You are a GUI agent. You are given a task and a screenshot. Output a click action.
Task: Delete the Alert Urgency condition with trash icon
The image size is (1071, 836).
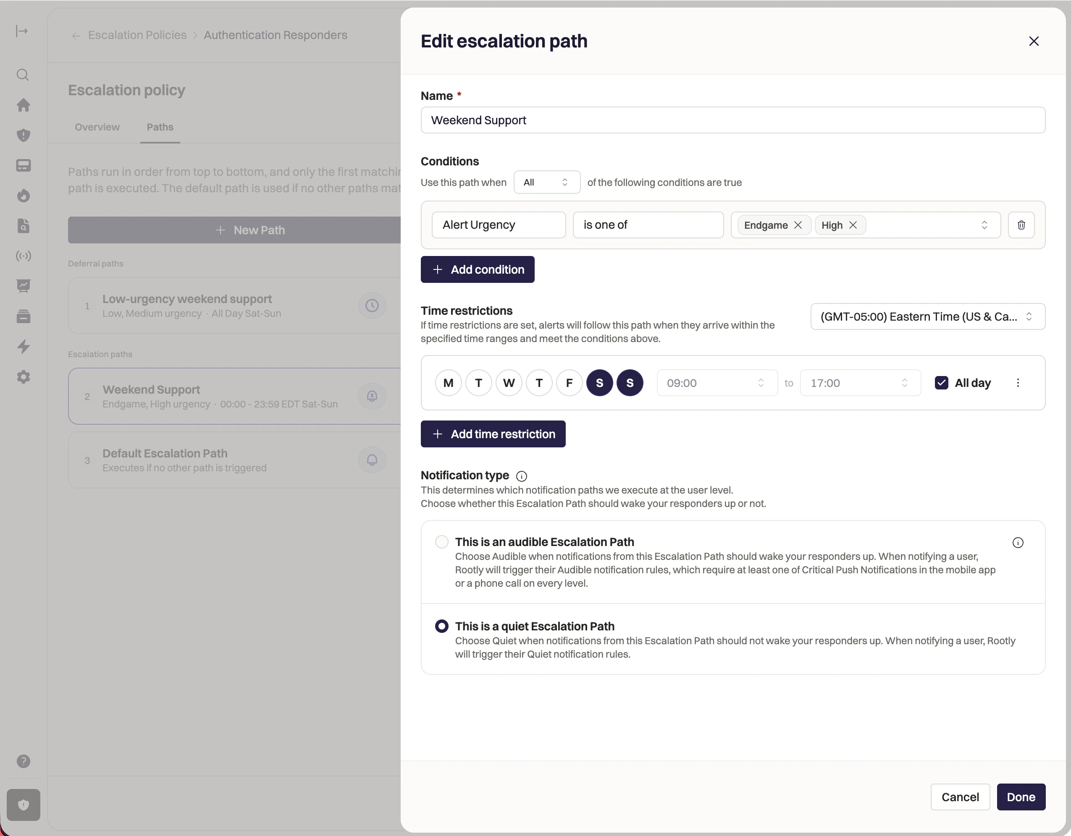click(1021, 225)
